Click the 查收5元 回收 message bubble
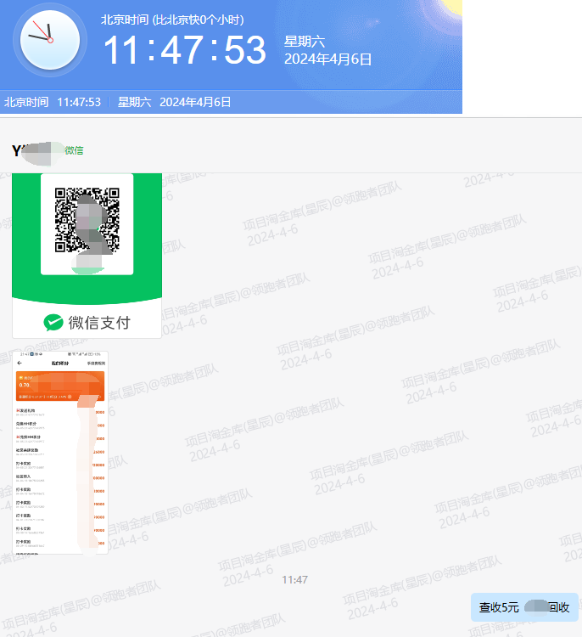This screenshot has height=637, width=582. coord(524,607)
